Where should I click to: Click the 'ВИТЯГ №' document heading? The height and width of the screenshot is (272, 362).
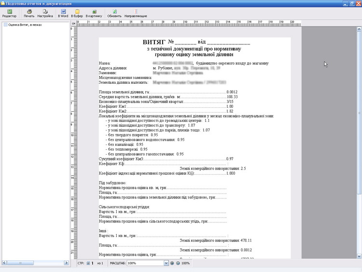[158, 42]
